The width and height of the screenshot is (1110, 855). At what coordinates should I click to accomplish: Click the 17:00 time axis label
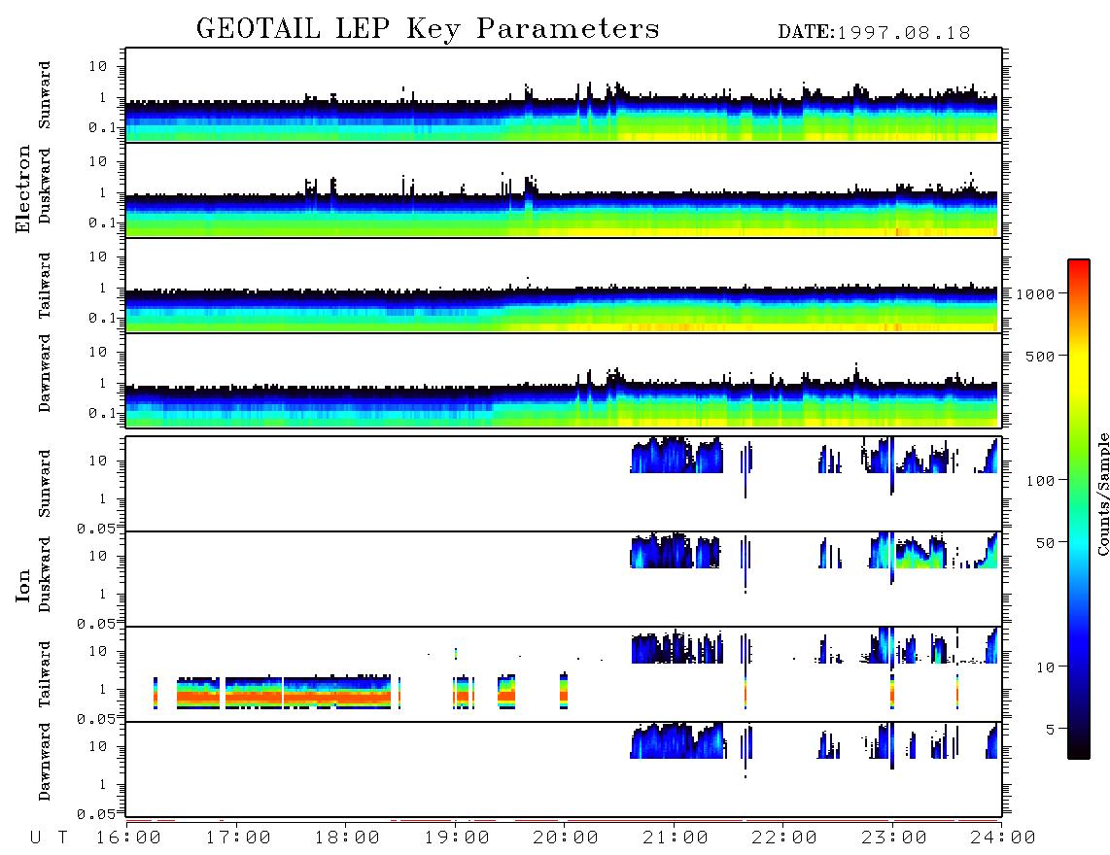238,838
